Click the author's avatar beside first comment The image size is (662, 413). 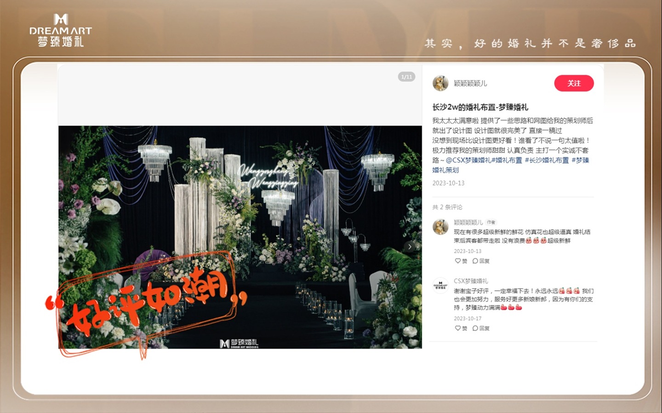(x=440, y=227)
